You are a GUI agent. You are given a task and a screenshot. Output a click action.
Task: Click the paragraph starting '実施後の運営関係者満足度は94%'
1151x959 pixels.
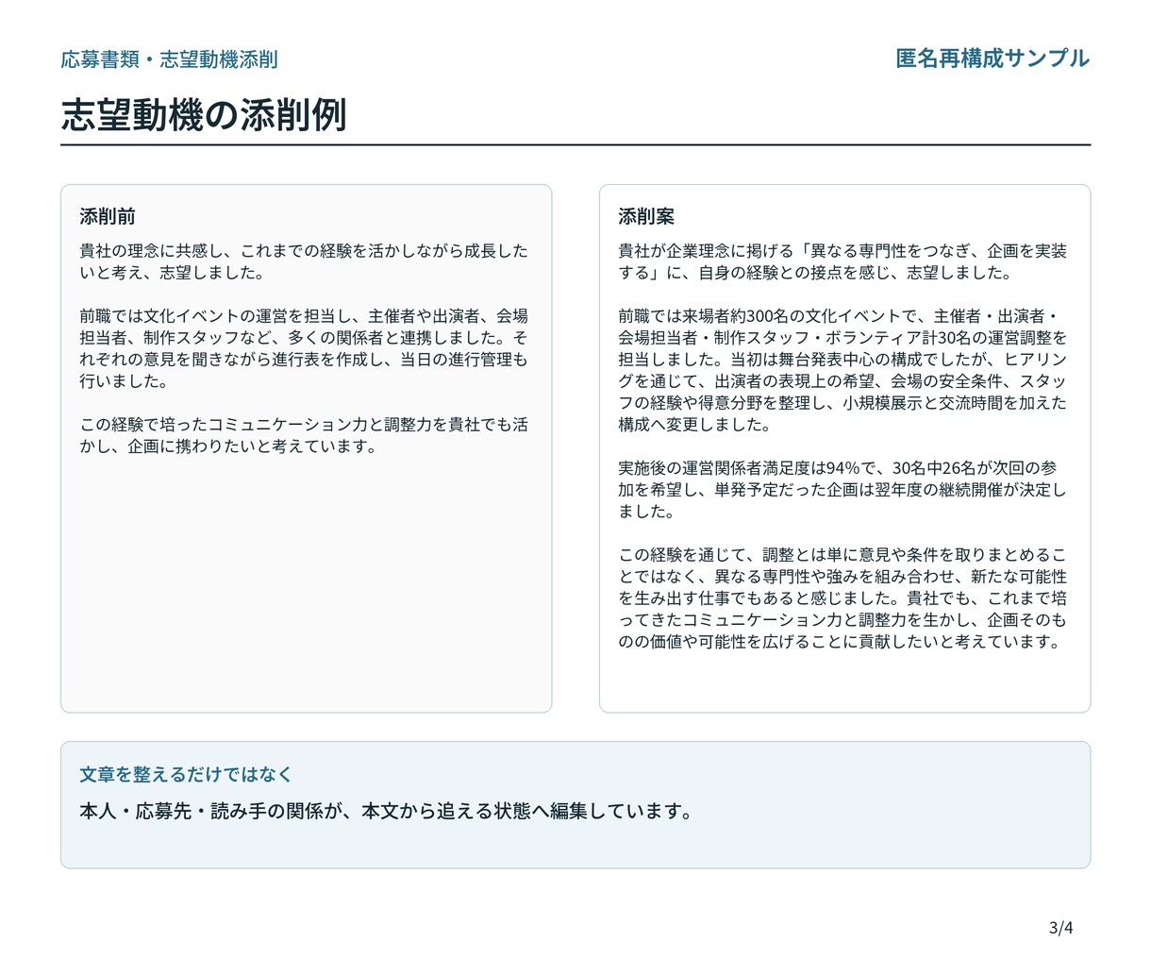click(x=842, y=490)
